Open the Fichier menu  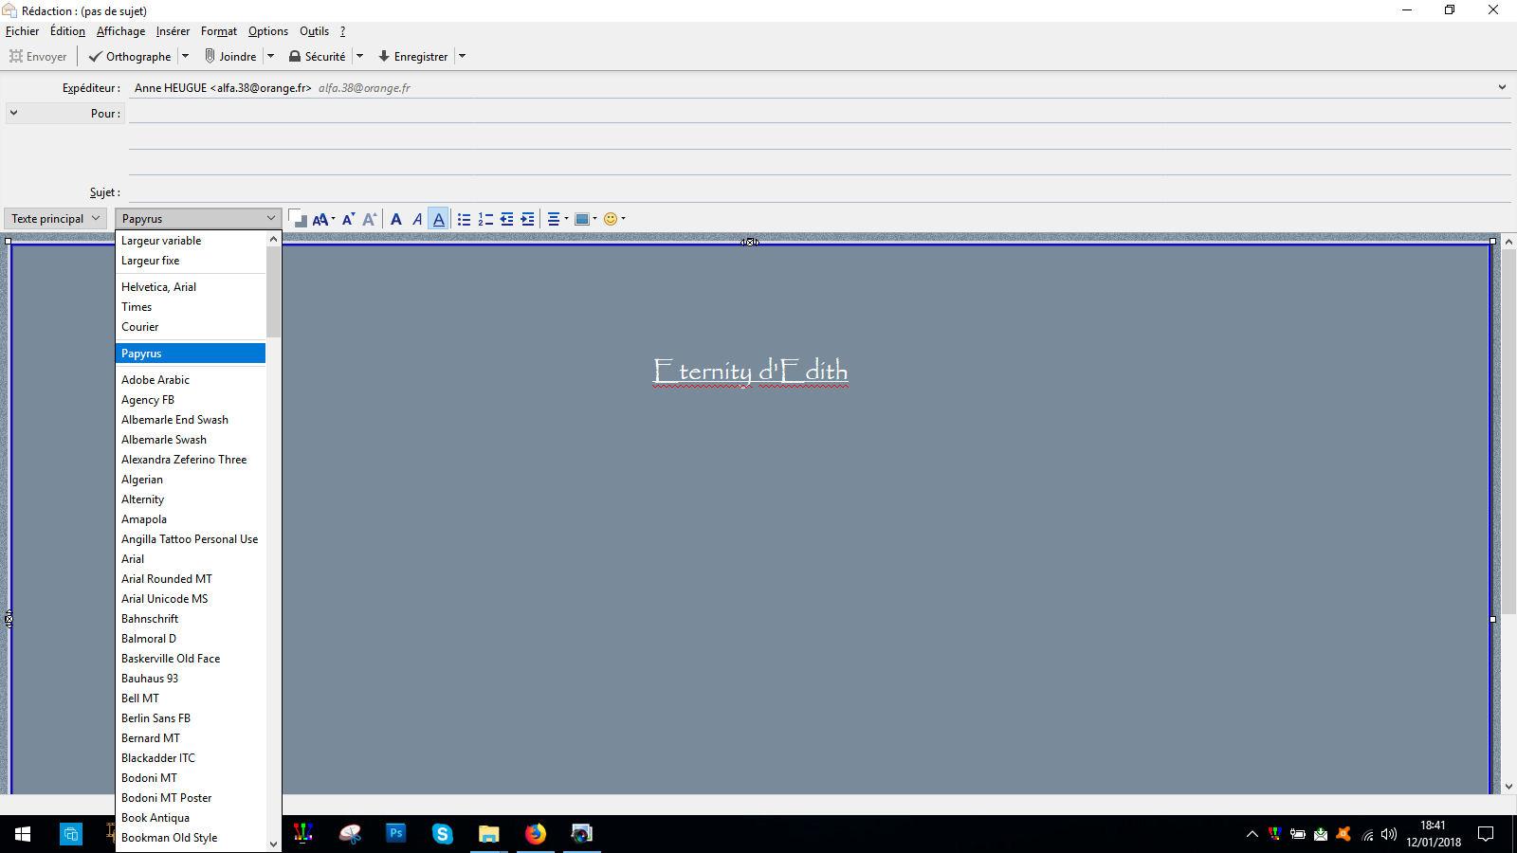click(x=22, y=31)
